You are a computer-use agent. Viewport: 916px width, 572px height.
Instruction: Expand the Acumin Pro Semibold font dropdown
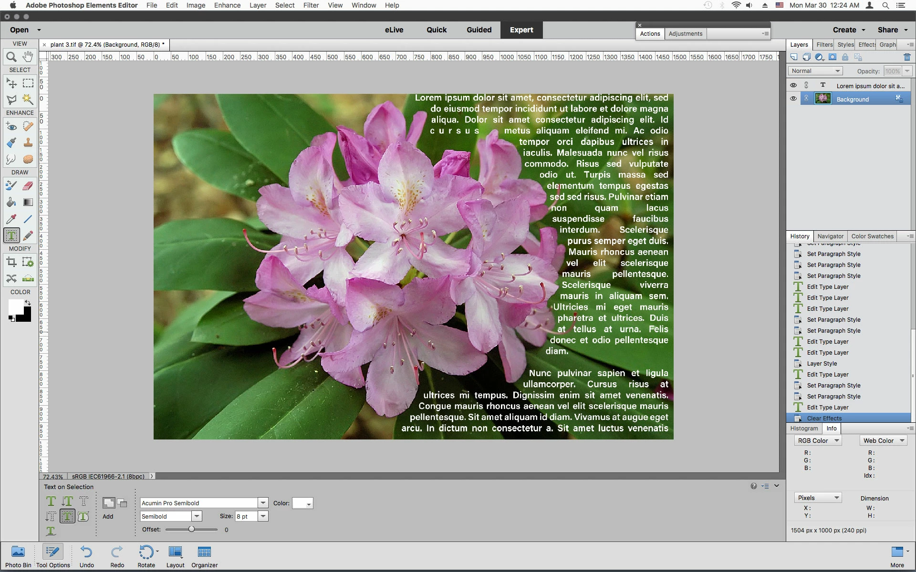click(x=263, y=503)
